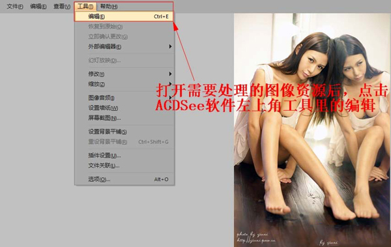Expand the 修改(Y) submenu
The image size is (391, 247).
(x=124, y=74)
